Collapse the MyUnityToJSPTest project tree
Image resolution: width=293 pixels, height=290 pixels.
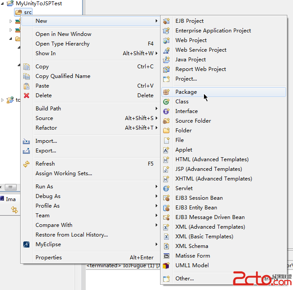click(2, 4)
